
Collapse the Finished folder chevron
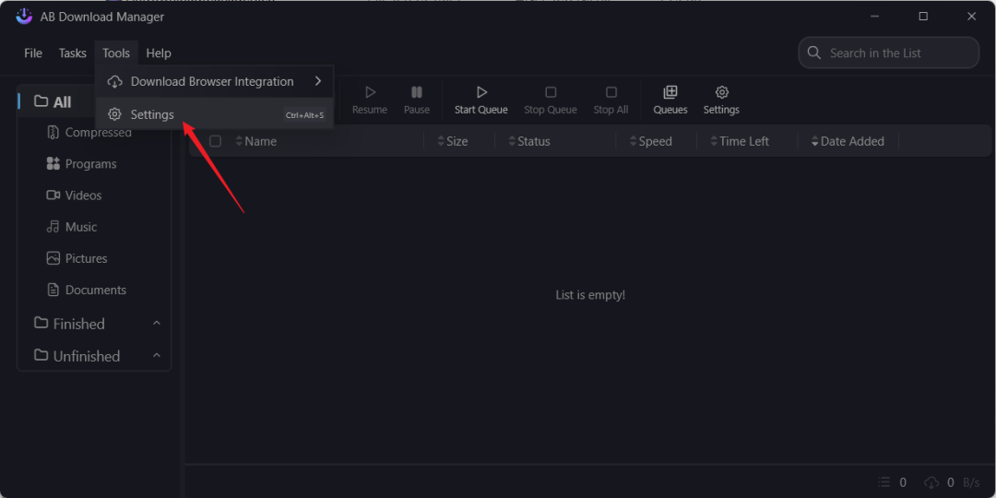pos(157,324)
